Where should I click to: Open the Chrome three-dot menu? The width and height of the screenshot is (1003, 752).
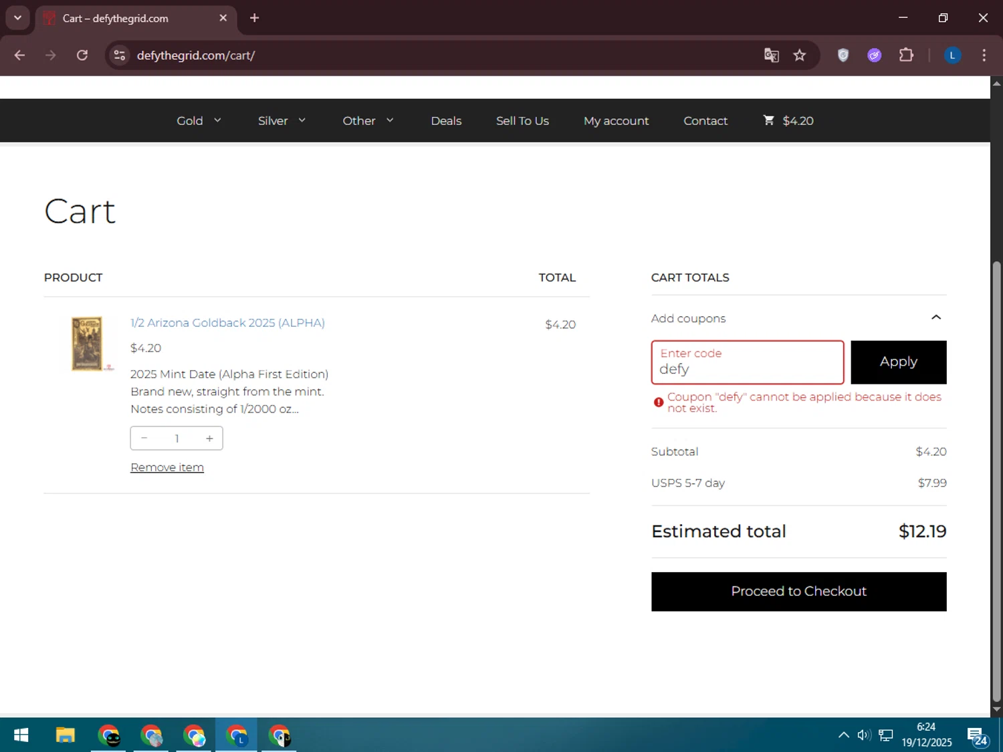tap(984, 55)
